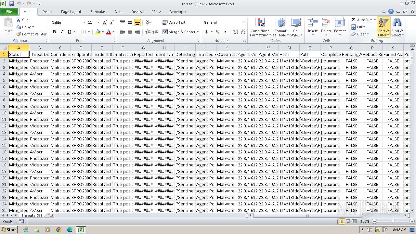This screenshot has width=416, height=234.
Task: Apply yellow Fill Color bucket
Action: pos(98,32)
